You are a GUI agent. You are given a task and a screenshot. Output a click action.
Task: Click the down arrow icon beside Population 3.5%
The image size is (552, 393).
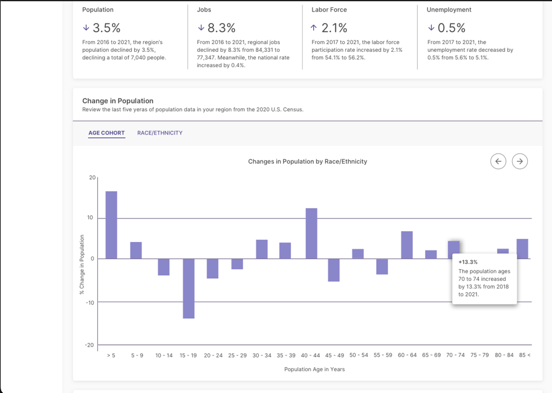[x=86, y=28]
